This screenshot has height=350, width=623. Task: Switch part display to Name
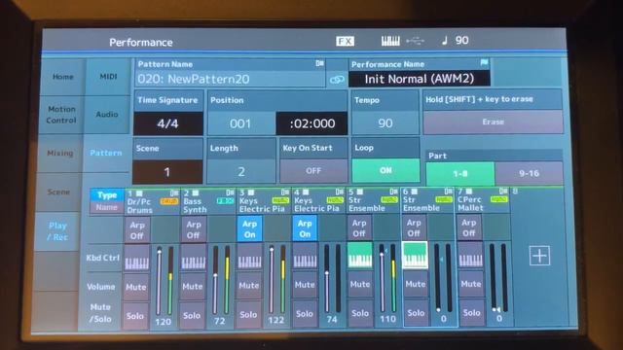[106, 207]
